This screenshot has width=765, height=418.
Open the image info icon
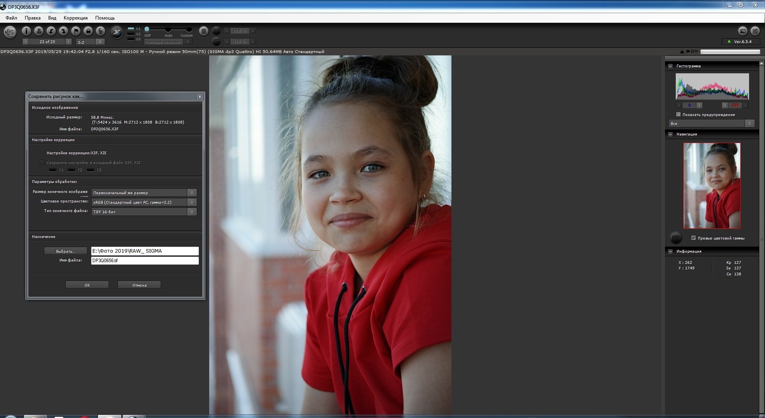click(x=26, y=31)
